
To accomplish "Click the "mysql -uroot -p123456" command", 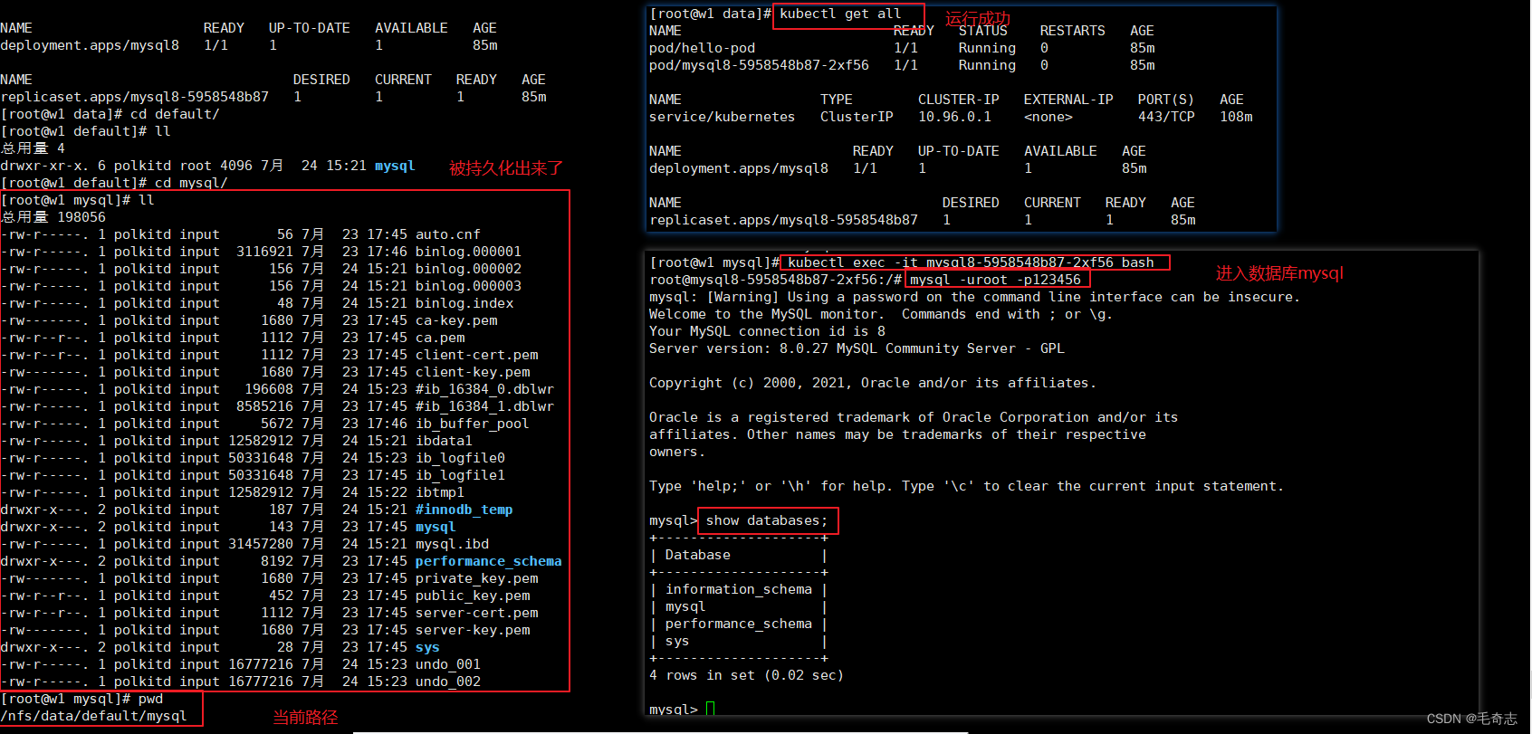I will pyautogui.click(x=995, y=280).
